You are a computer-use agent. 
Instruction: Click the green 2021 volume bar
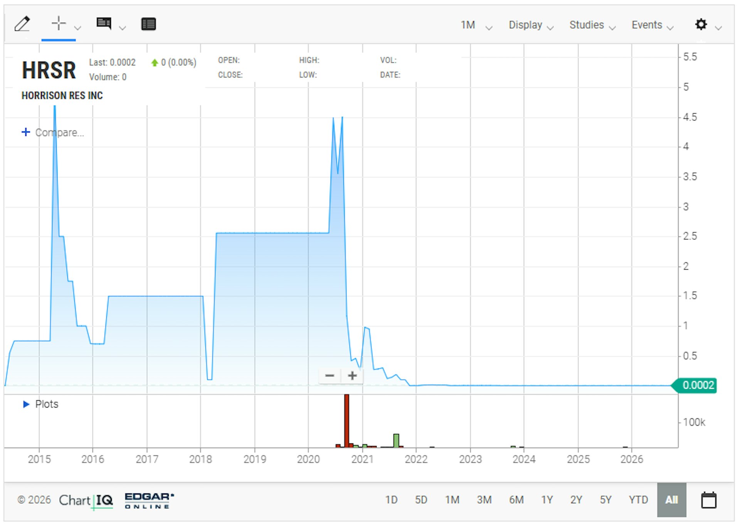pyautogui.click(x=396, y=441)
